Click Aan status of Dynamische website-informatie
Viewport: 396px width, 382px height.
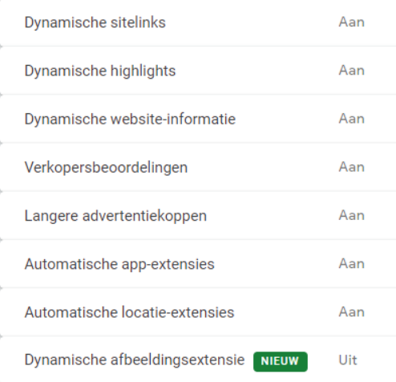(351, 119)
